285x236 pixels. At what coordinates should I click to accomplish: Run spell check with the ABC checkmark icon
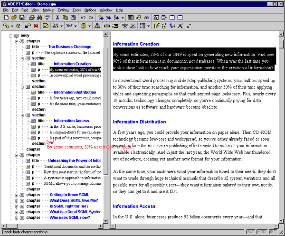47,18
